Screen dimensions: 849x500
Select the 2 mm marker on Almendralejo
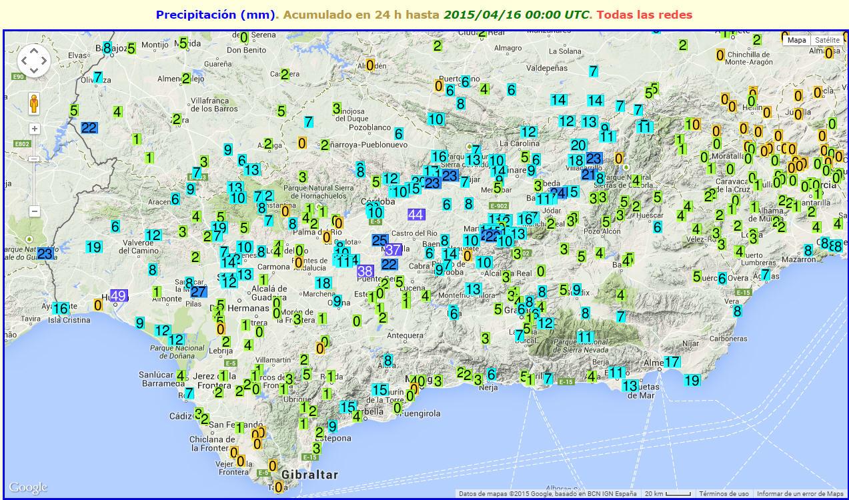click(185, 78)
